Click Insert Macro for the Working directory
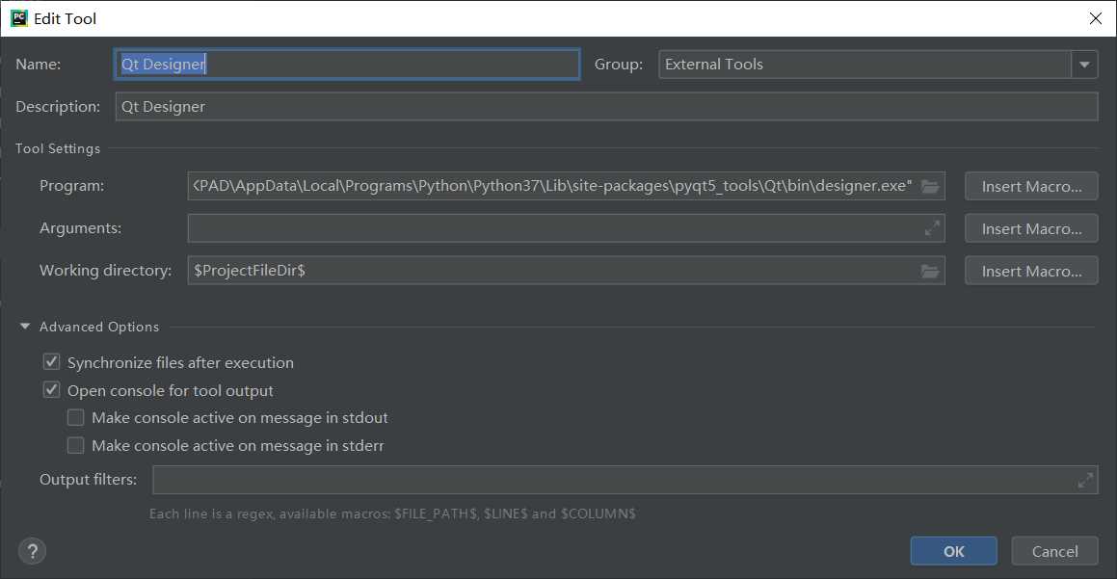Viewport: 1117px width, 579px height. pyautogui.click(x=1031, y=271)
